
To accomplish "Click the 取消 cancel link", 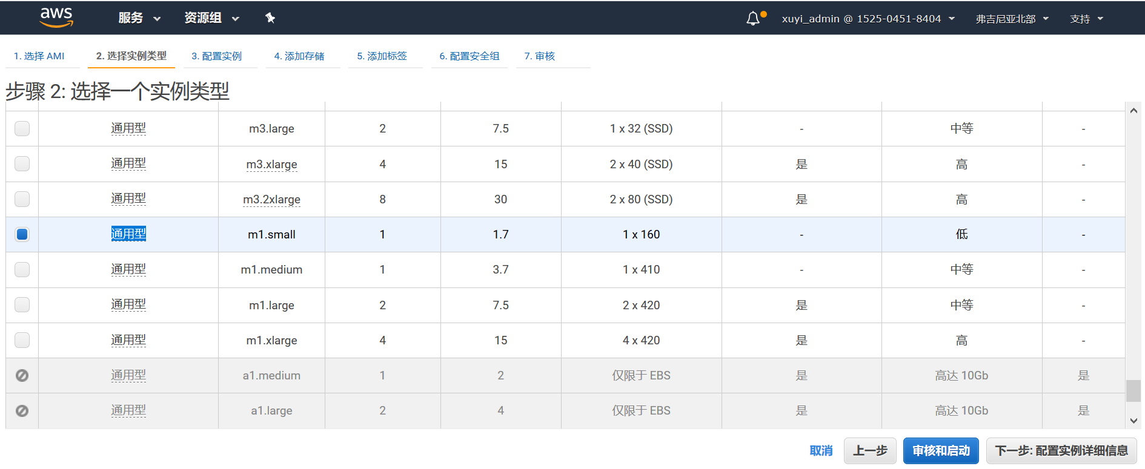I will click(821, 451).
